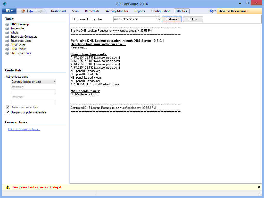Dismiss the trial period notification bar
This screenshot has width=264, height=198.
[x=259, y=187]
